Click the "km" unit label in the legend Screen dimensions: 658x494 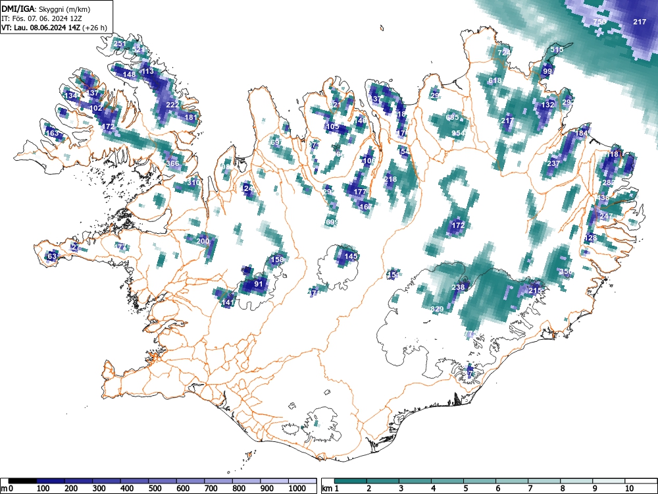(327, 489)
